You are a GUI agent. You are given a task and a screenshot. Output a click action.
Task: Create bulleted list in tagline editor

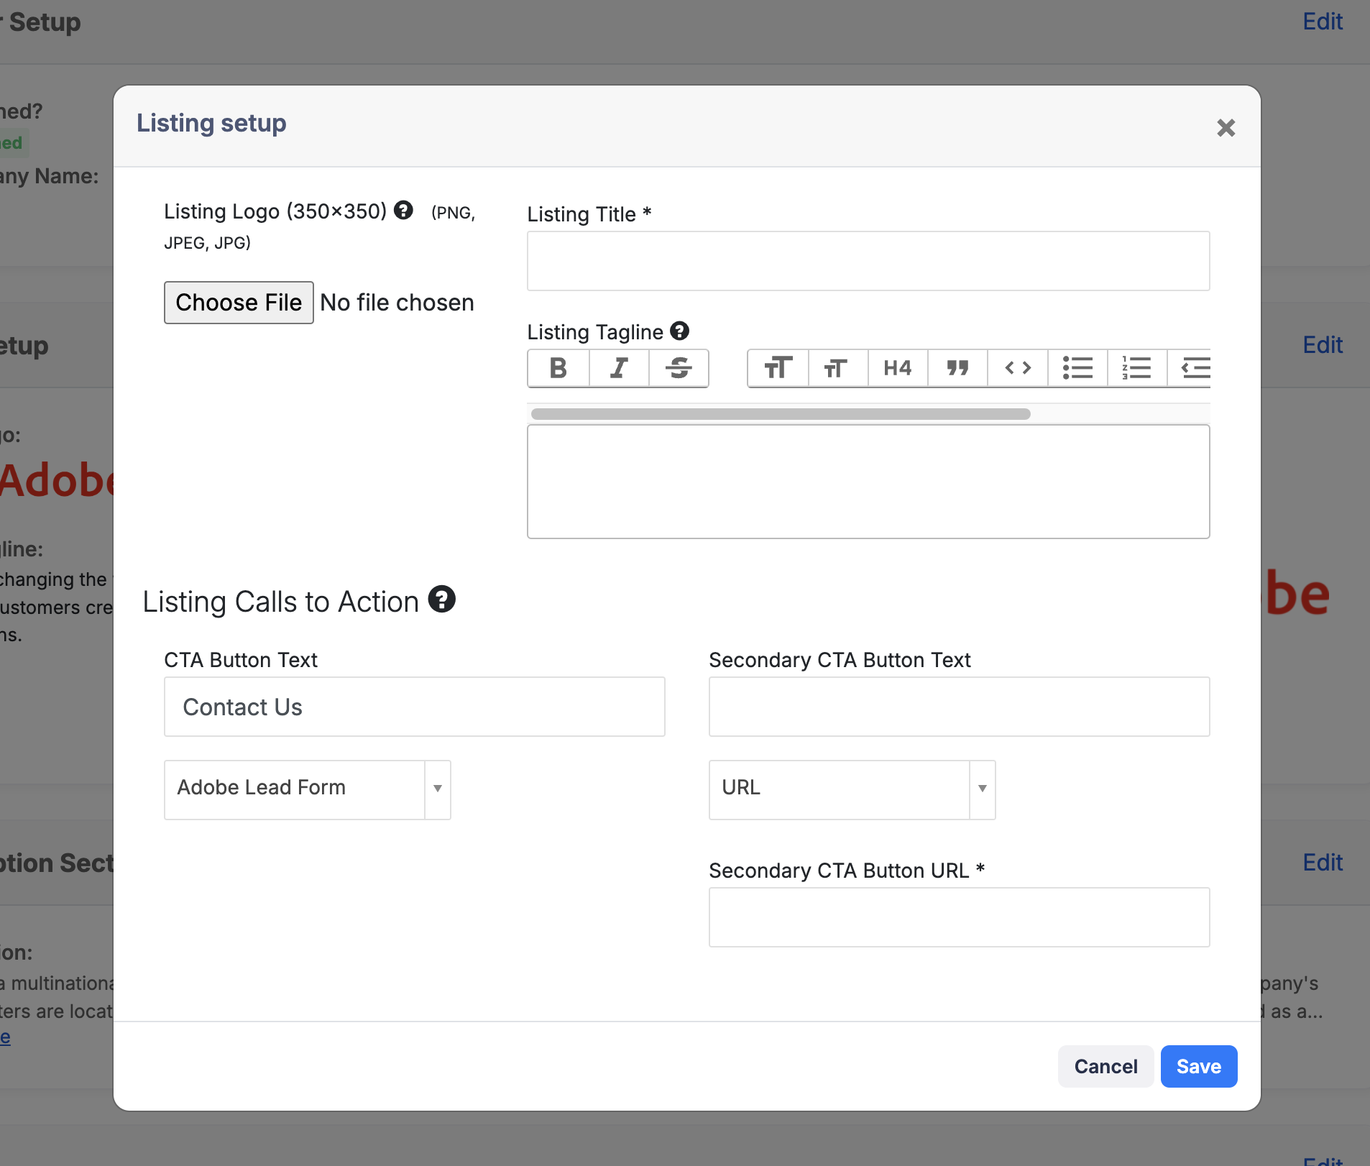pyautogui.click(x=1077, y=368)
